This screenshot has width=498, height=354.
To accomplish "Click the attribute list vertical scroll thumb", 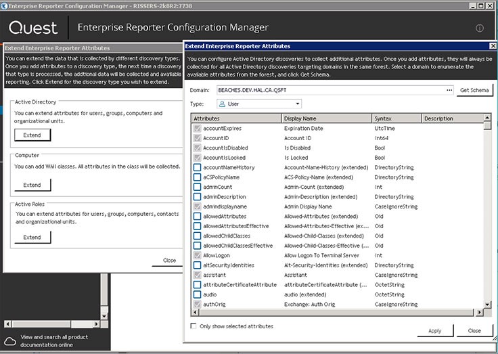I will click(x=487, y=125).
